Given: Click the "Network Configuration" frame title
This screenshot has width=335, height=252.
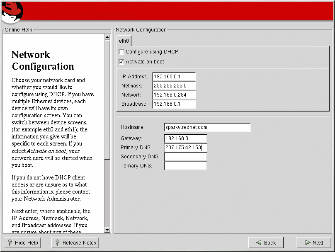Looking at the screenshot, I should pos(141,30).
